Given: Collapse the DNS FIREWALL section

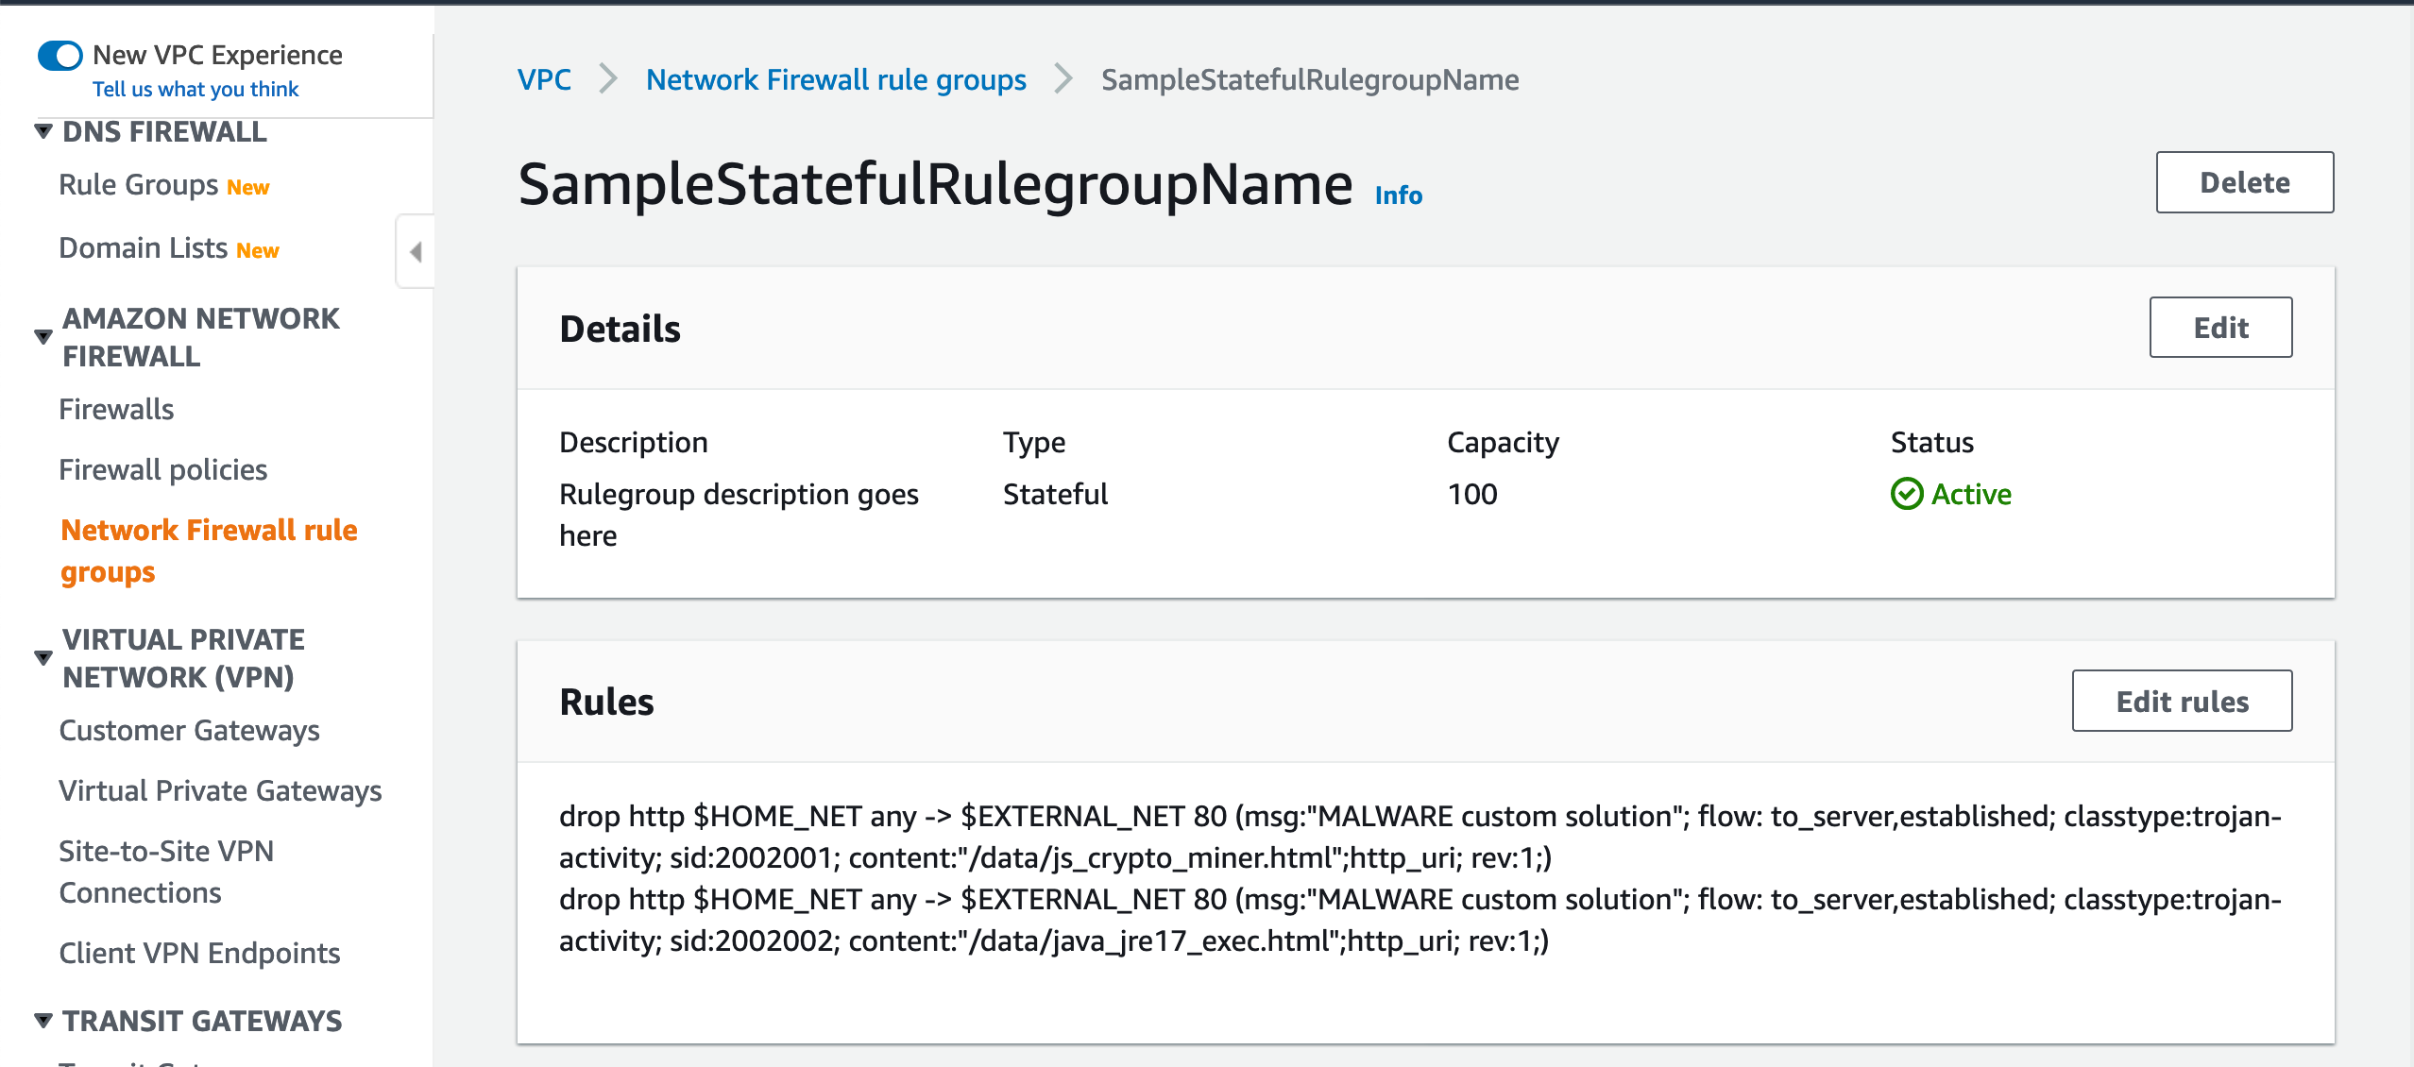Looking at the screenshot, I should (42, 131).
